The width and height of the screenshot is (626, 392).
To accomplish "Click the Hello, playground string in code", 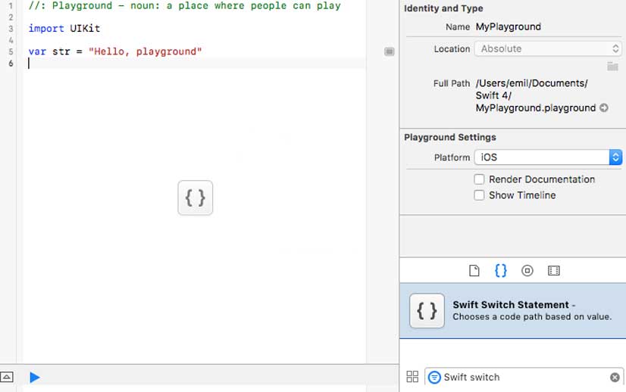I will [x=145, y=51].
